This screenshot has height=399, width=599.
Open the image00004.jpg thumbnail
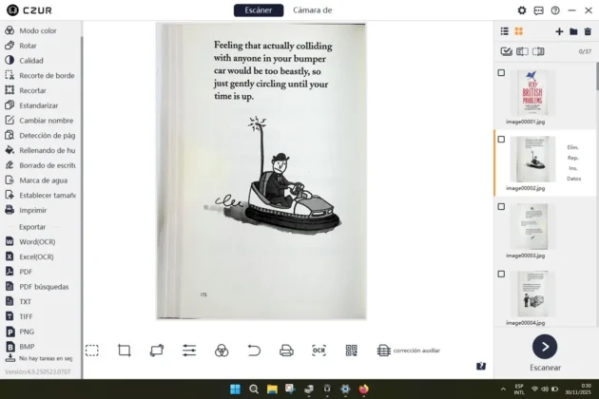[x=532, y=294]
